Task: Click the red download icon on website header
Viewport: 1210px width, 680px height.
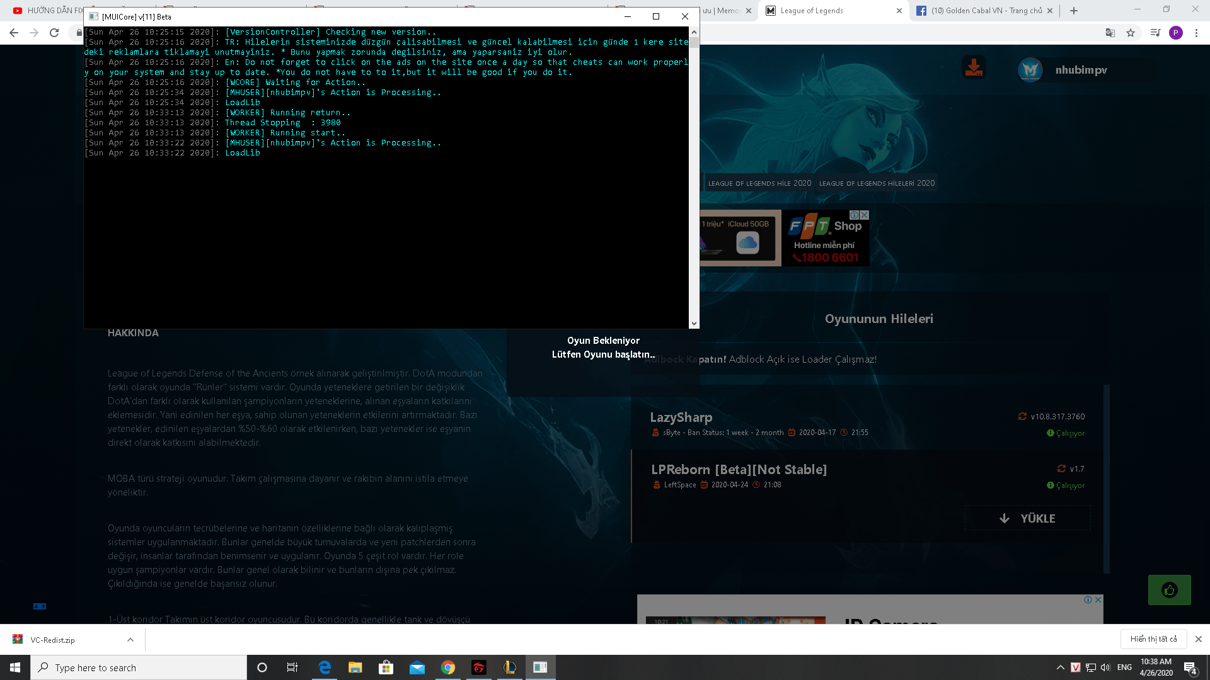Action: 974,67
